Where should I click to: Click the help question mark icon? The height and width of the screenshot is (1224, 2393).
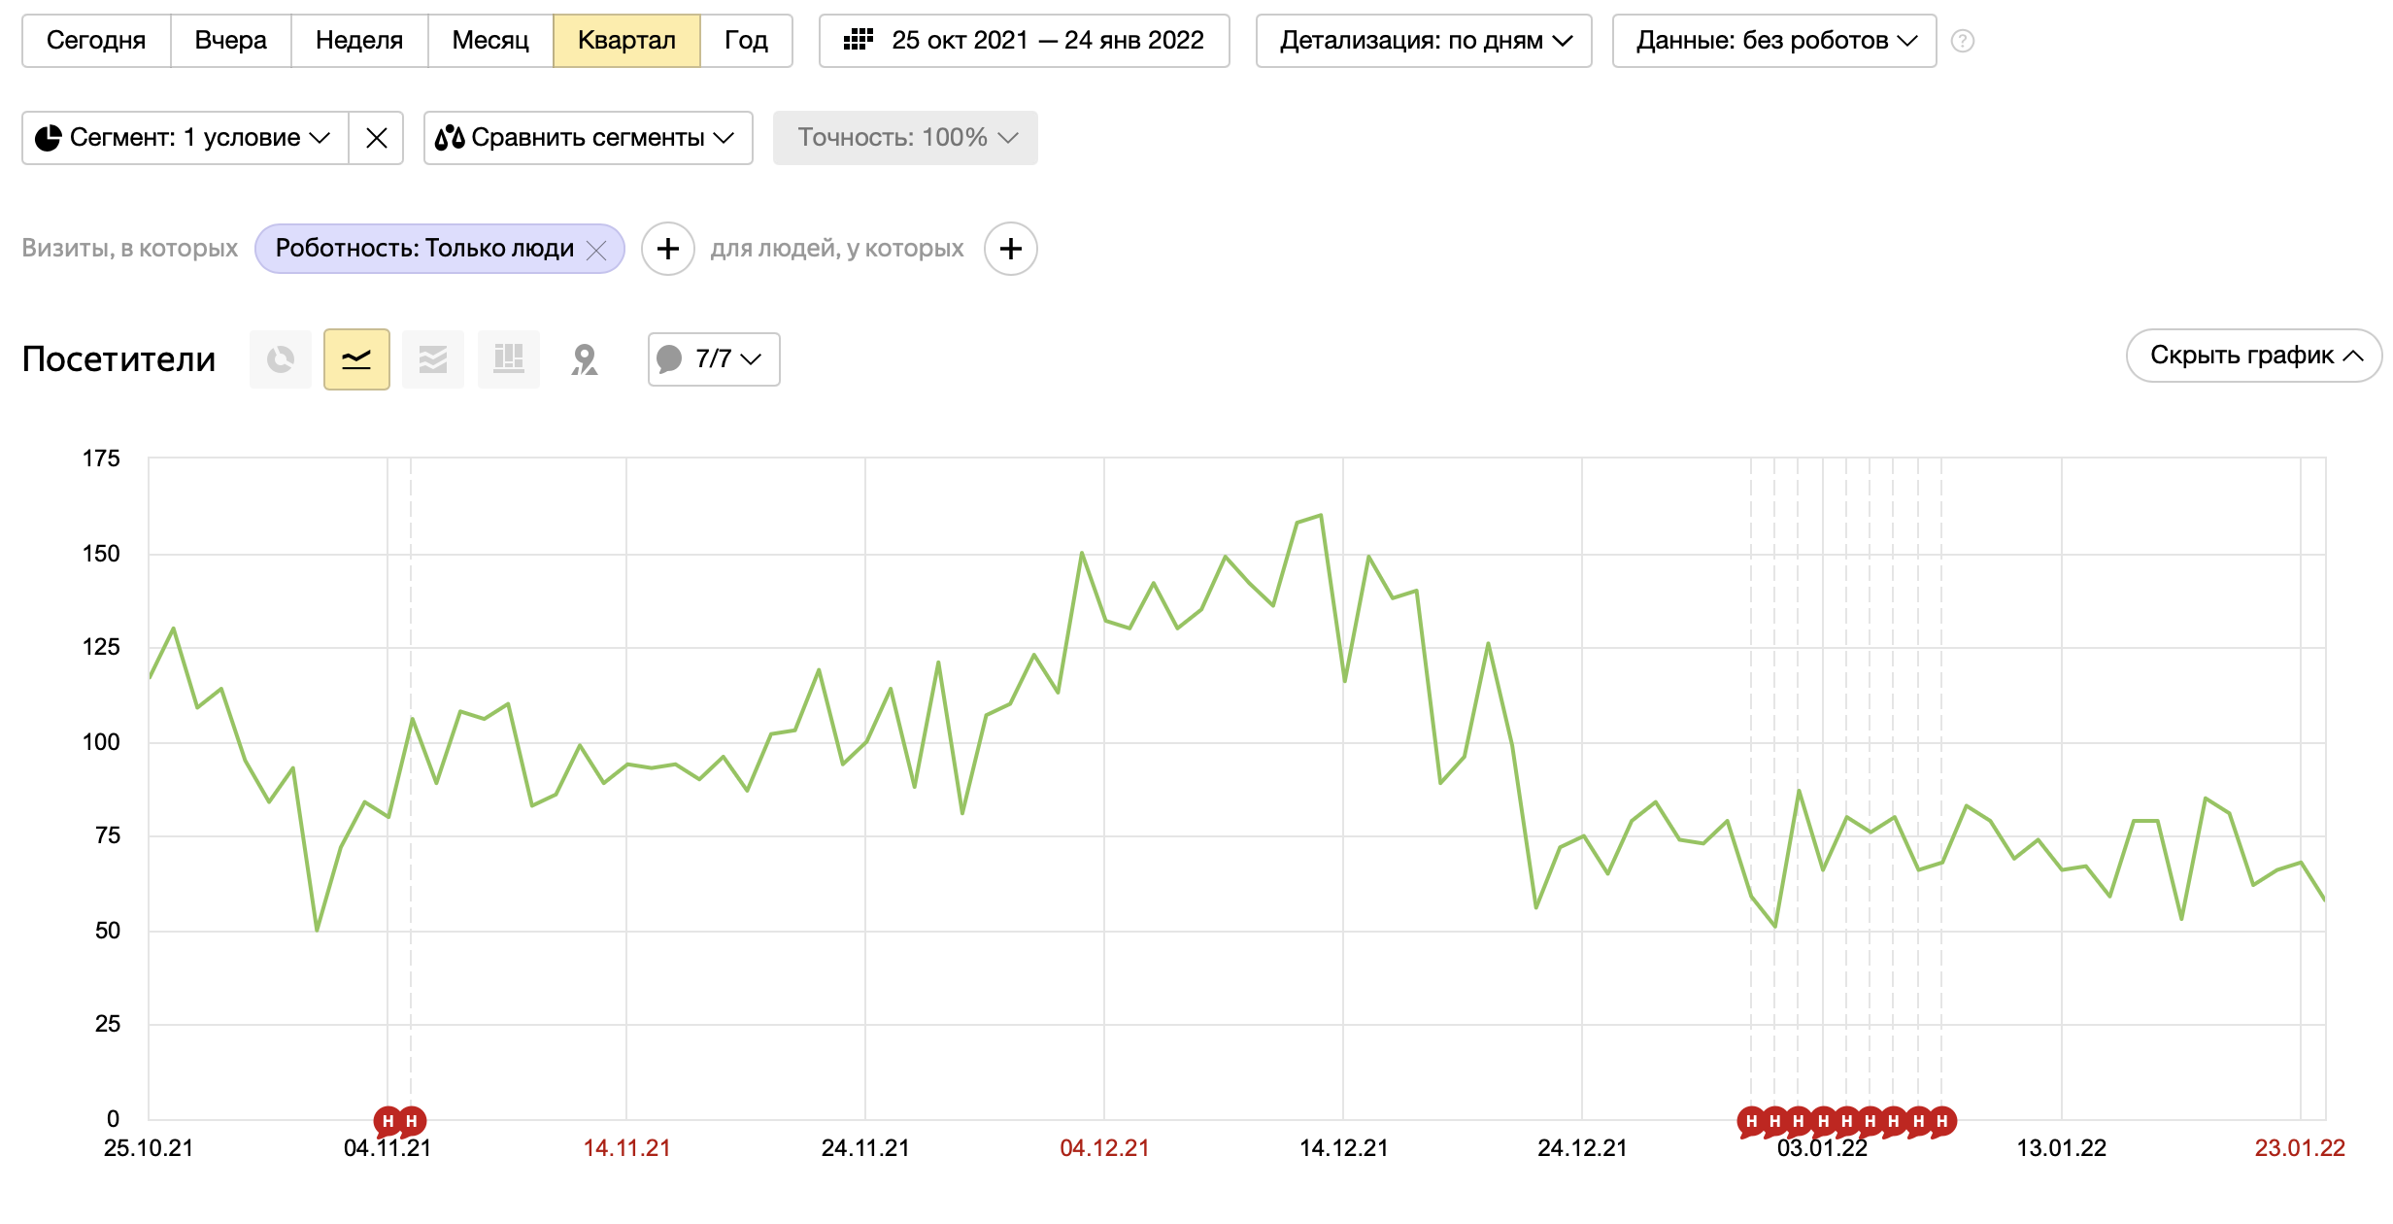pyautogui.click(x=1962, y=41)
